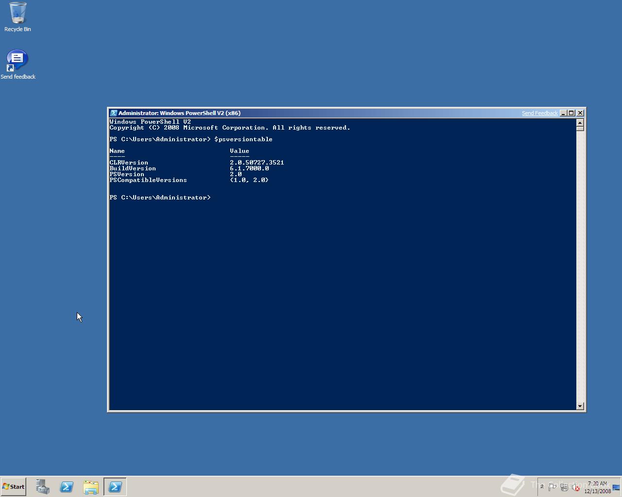
Task: Click the CLRVersion row name
Action: coord(129,163)
